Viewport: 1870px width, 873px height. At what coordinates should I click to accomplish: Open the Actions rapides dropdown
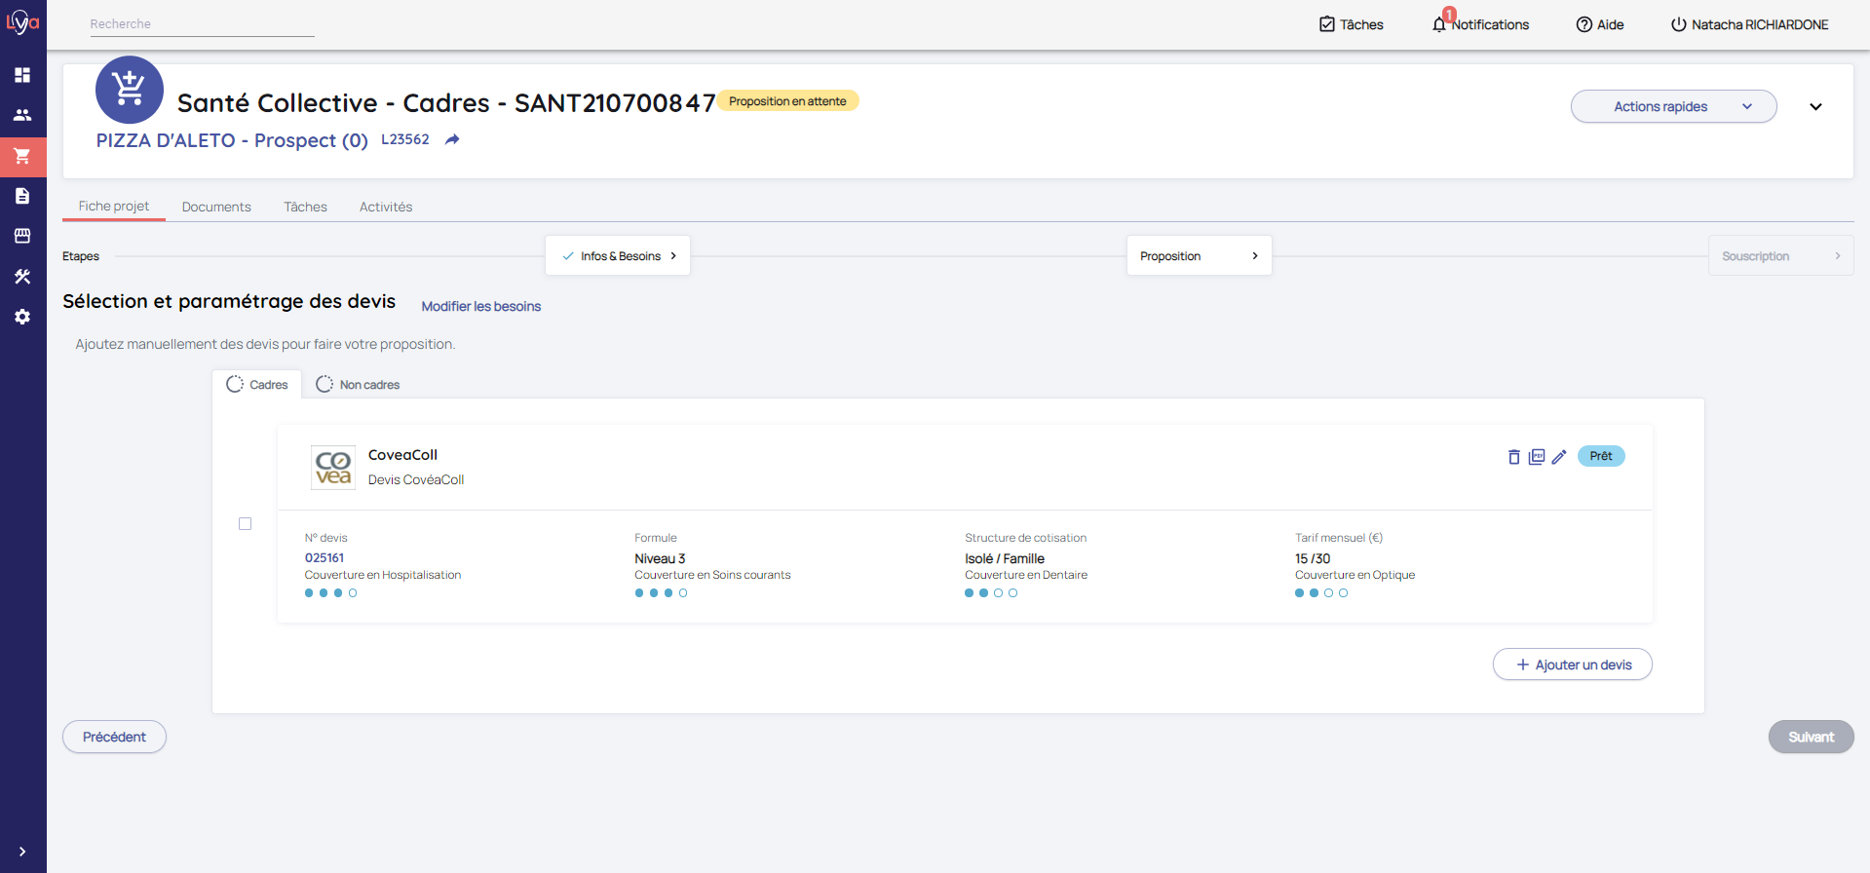tap(1673, 106)
